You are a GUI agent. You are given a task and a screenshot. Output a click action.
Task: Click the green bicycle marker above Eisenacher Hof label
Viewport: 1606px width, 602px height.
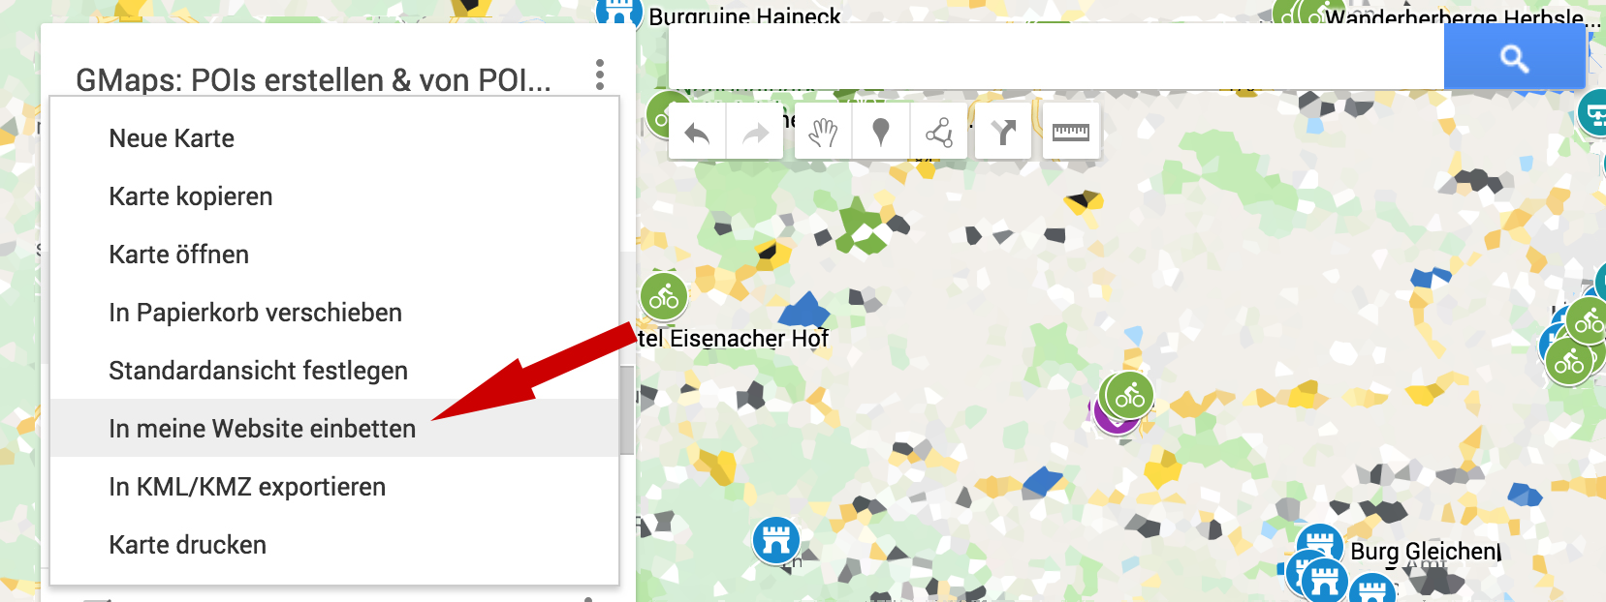(664, 296)
